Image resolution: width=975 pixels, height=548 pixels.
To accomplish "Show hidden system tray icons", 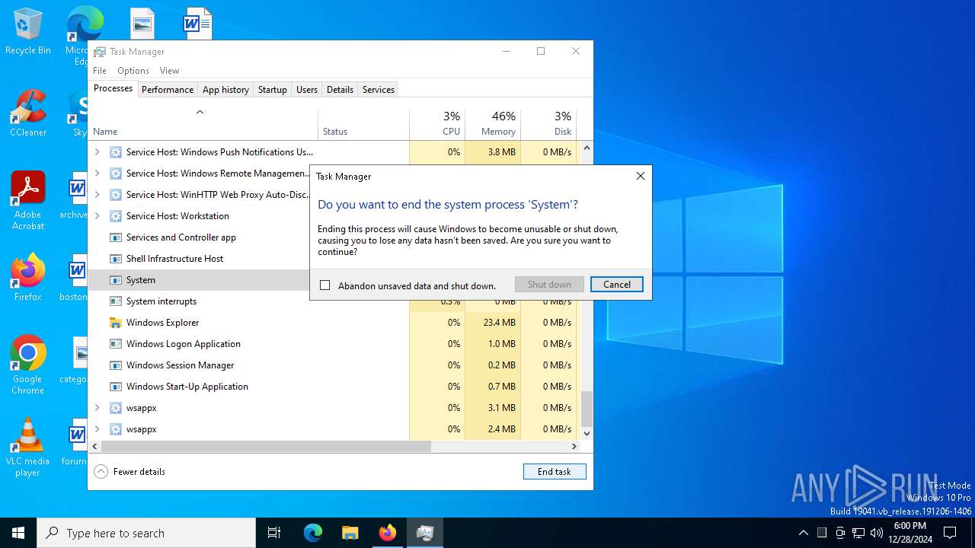I will [x=803, y=533].
